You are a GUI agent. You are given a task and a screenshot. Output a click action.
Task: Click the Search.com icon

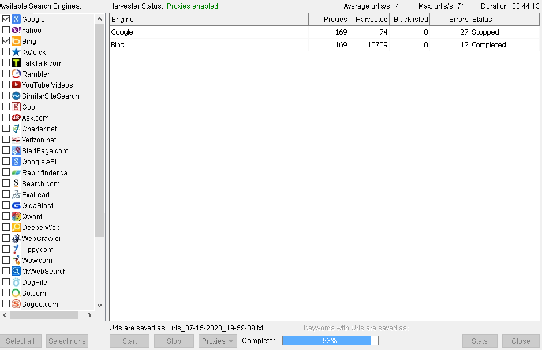[x=16, y=183]
